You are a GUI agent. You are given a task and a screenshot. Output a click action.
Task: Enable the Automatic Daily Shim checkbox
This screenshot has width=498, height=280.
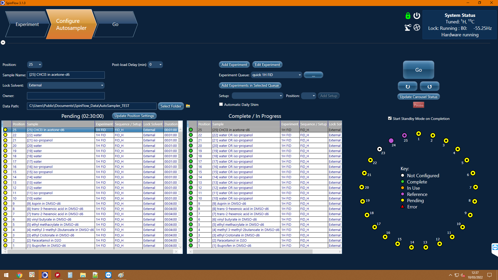tap(221, 104)
